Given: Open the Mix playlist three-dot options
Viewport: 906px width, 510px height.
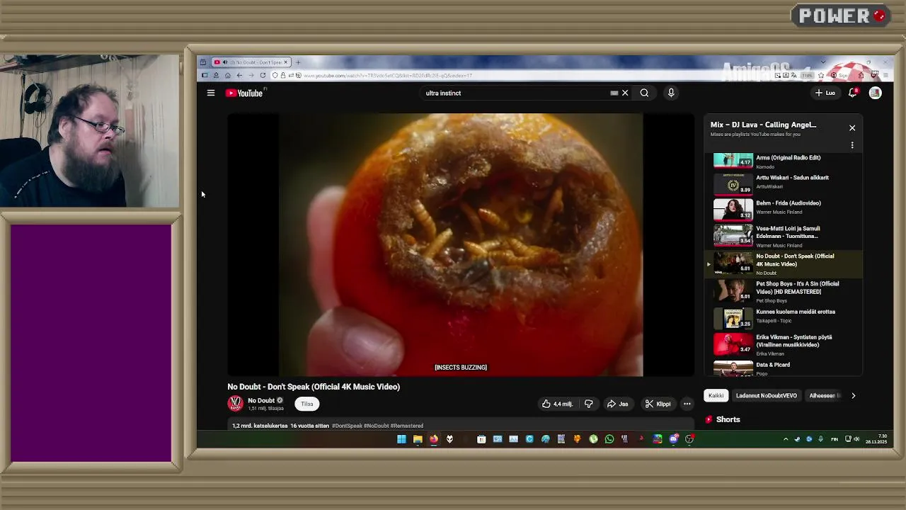Looking at the screenshot, I should point(852,145).
